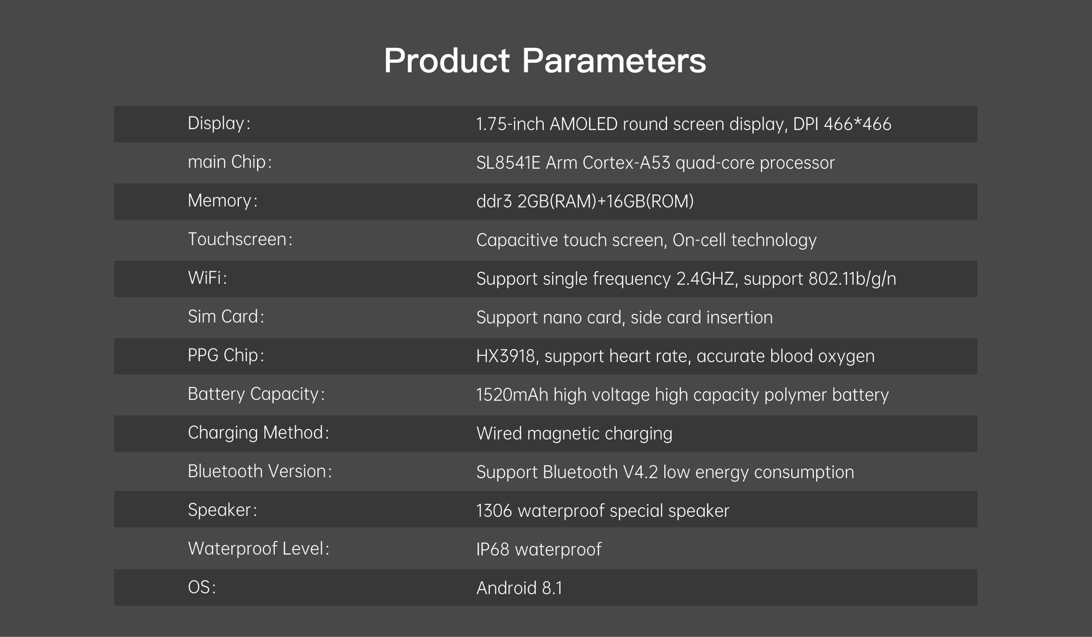Click the Product Parameters heading
Image resolution: width=1092 pixels, height=637 pixels.
[545, 60]
